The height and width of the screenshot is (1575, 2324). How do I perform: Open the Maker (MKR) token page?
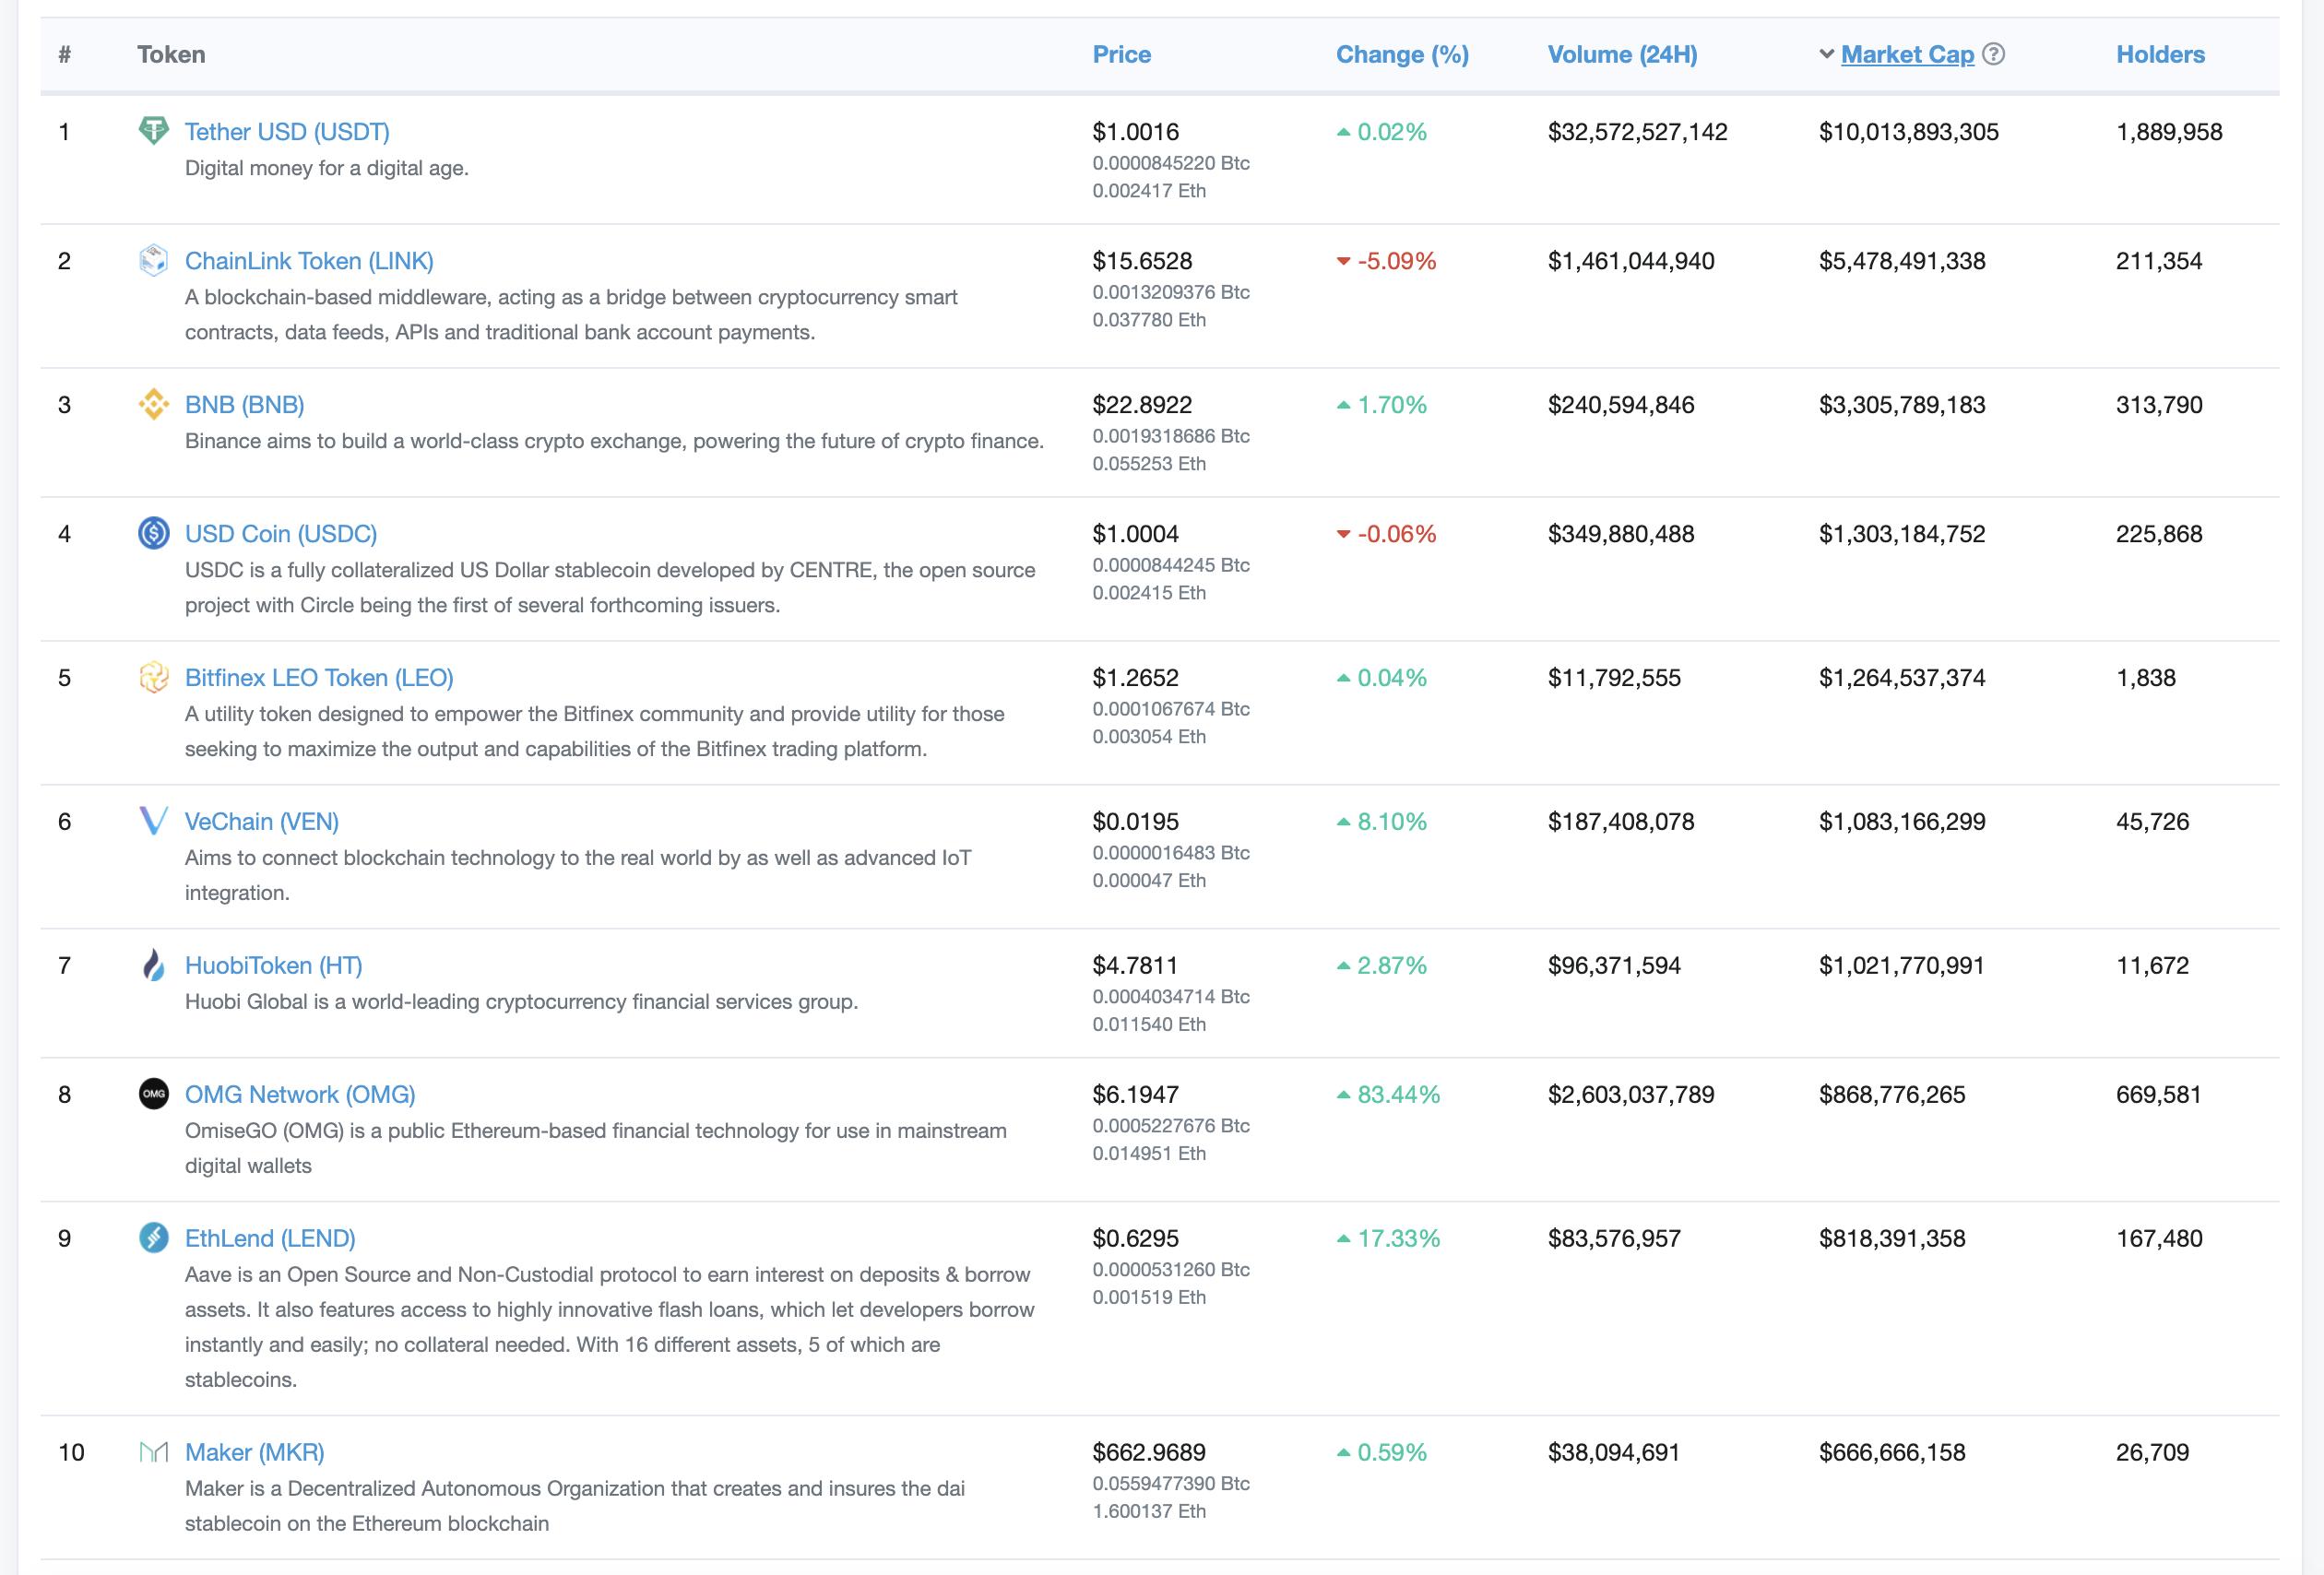pyautogui.click(x=254, y=1452)
